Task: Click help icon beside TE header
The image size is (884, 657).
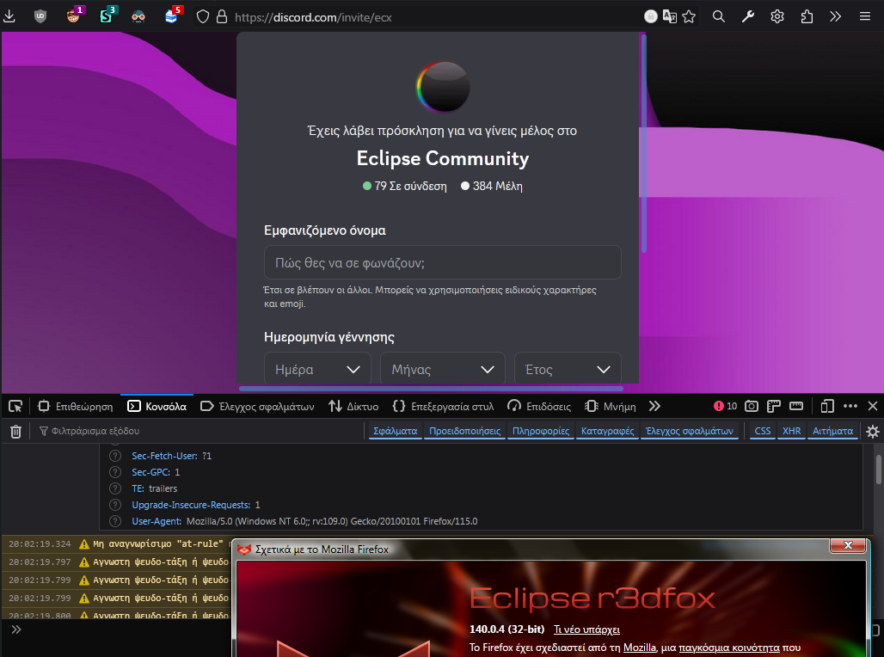Action: 115,488
